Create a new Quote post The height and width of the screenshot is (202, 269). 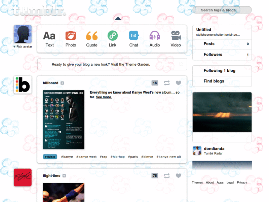pos(91,39)
